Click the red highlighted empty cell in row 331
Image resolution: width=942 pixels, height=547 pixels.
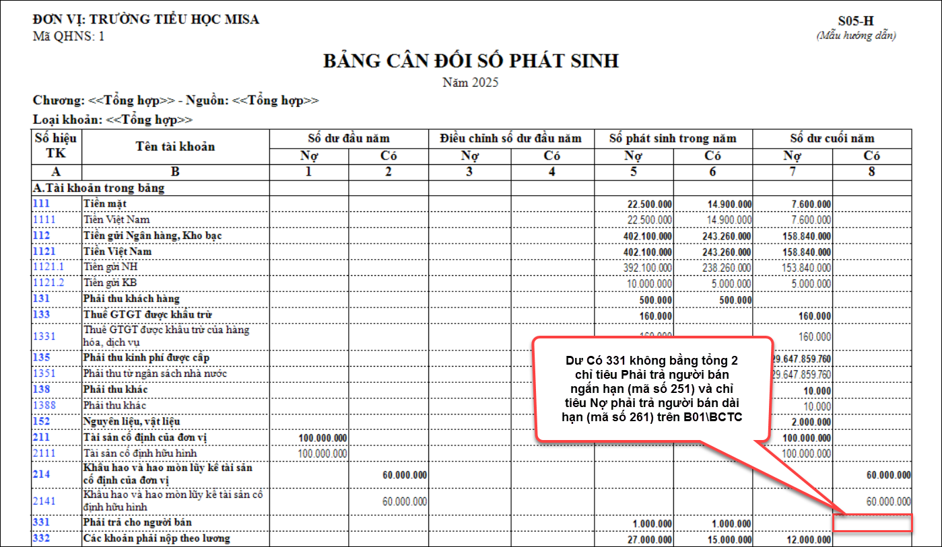(872, 523)
